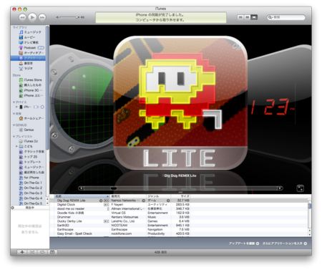Open Home Sharing in the sidebar
Screen dimensions: 322x270
31,118
